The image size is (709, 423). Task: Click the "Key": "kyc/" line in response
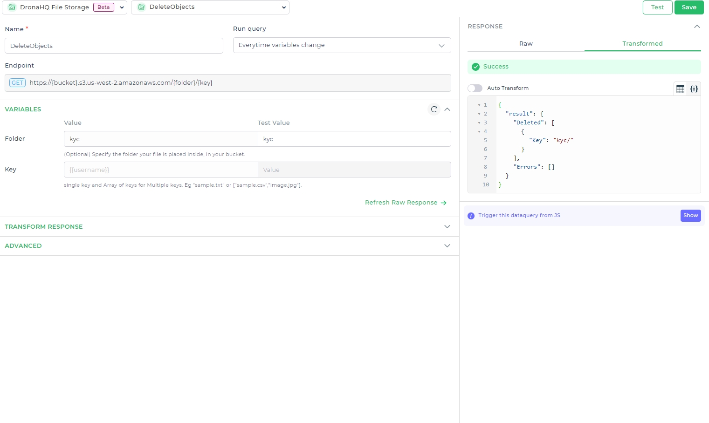coord(551,140)
